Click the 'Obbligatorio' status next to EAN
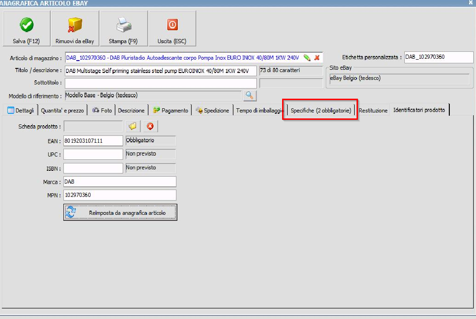 [151, 140]
